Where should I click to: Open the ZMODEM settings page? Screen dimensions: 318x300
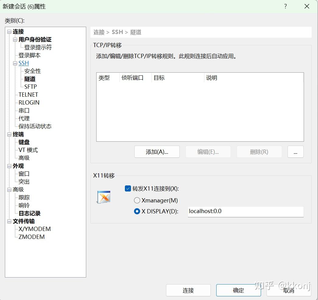[31, 237]
